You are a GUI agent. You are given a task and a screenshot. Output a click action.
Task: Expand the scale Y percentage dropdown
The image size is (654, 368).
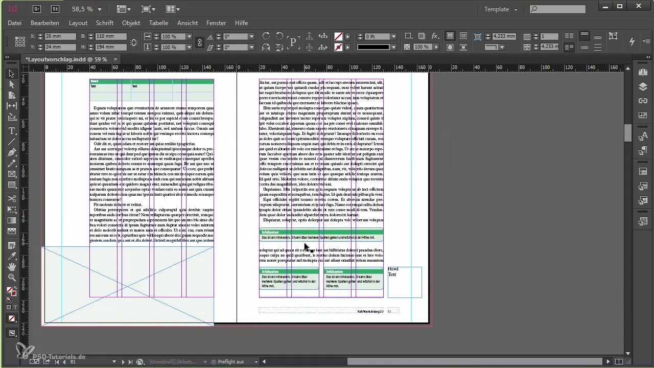click(x=189, y=48)
